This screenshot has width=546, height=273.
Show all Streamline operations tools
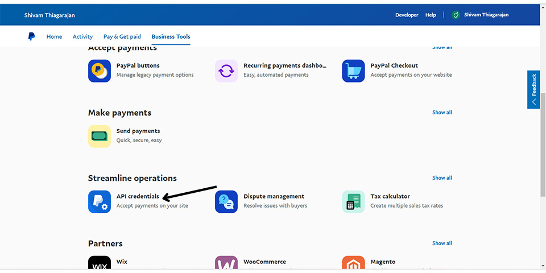pos(442,178)
